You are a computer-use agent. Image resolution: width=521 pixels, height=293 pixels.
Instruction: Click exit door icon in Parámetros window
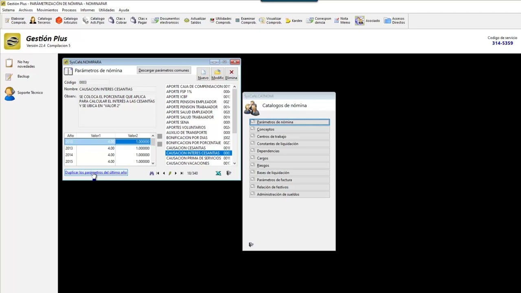[229, 173]
